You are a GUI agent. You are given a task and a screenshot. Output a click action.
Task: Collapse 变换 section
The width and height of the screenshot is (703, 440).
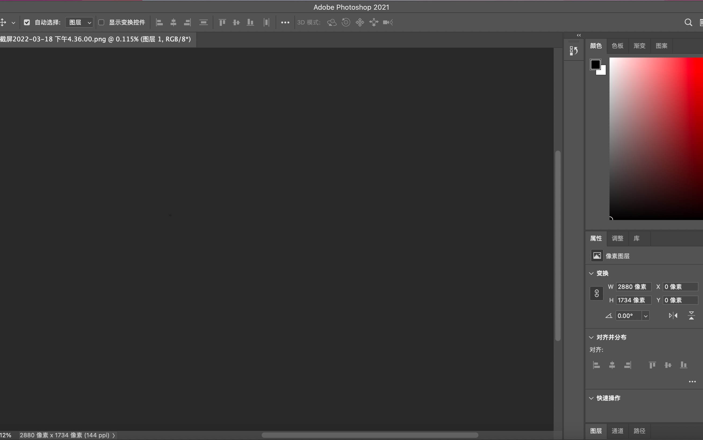591,273
